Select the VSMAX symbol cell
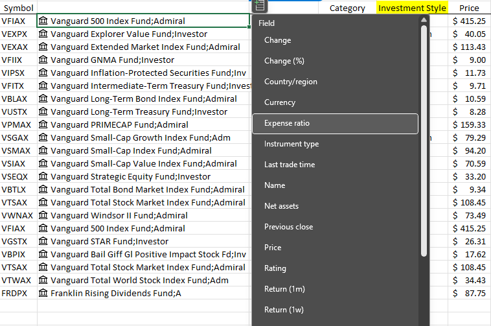The width and height of the screenshot is (491, 326). coord(19,150)
